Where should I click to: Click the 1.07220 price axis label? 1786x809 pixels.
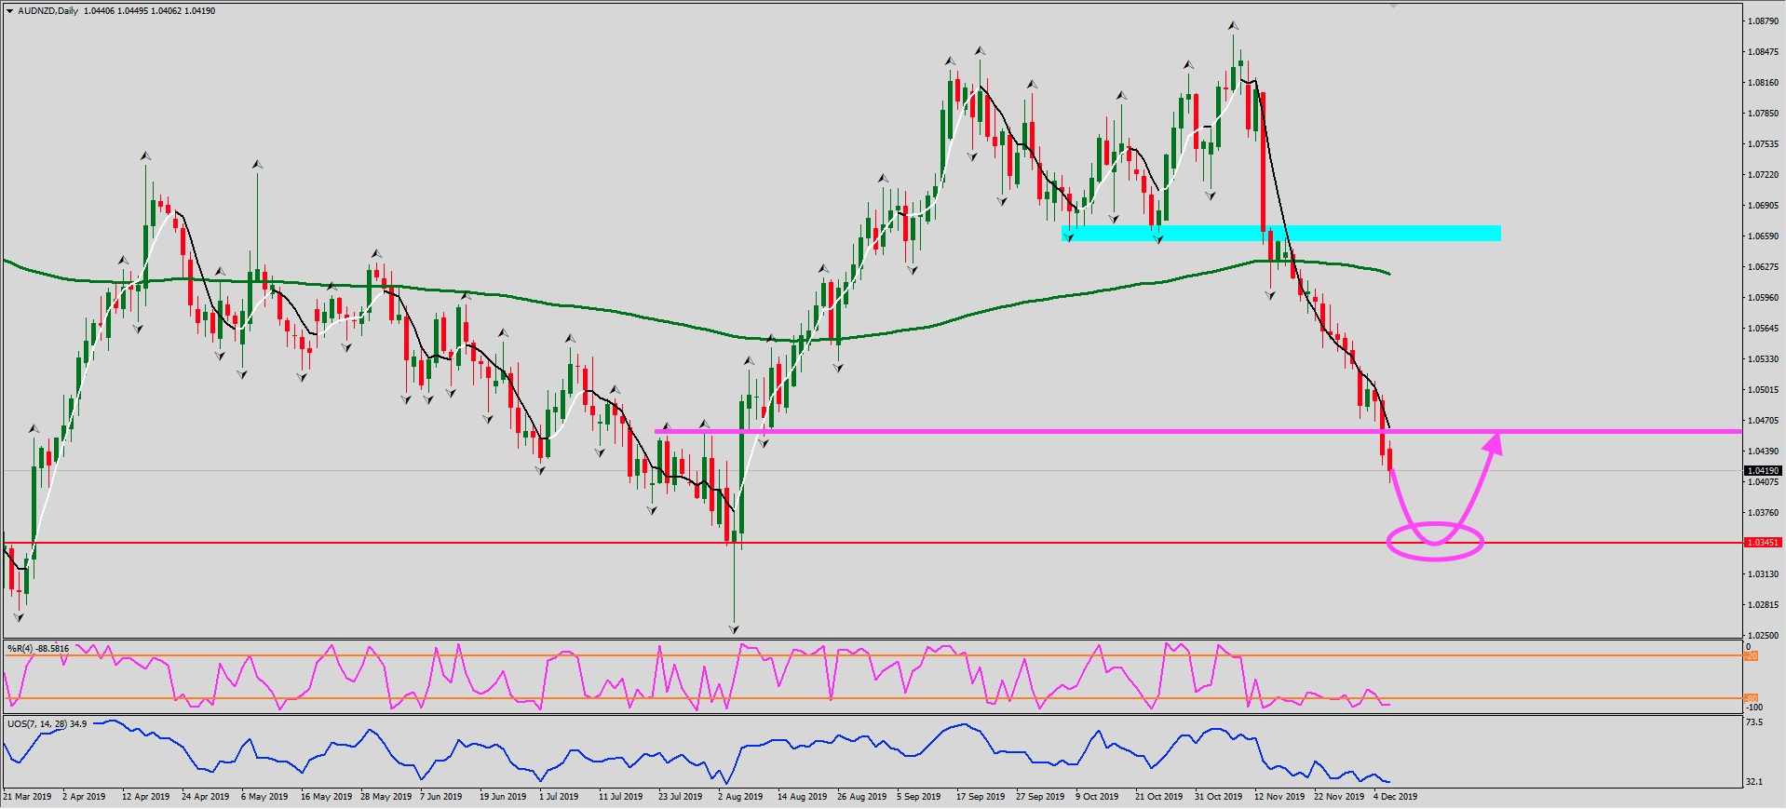[1763, 174]
